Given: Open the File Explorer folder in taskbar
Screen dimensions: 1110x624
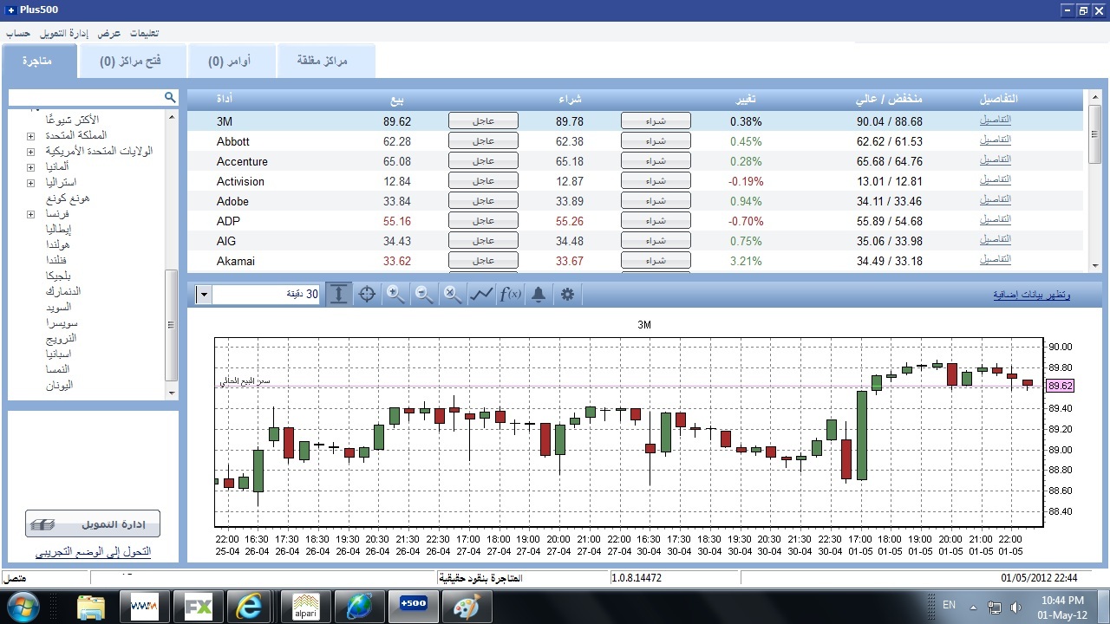Looking at the screenshot, I should click(90, 607).
